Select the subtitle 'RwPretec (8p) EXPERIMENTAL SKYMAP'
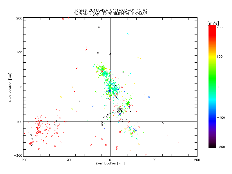 (110, 14)
